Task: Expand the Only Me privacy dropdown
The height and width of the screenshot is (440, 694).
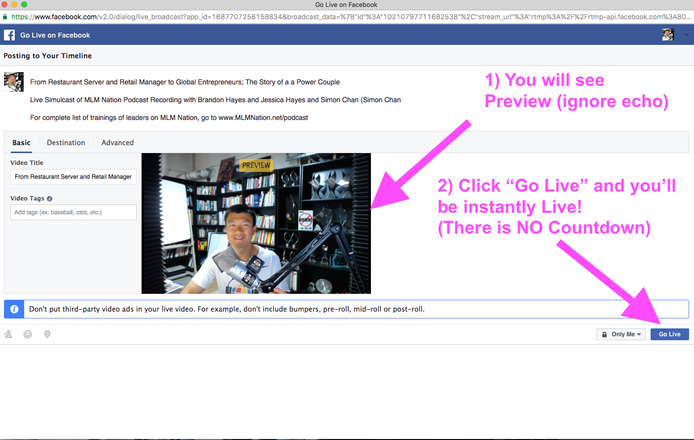Action: pyautogui.click(x=621, y=334)
